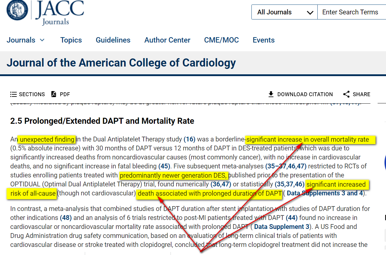Open the Guidelines menu item
The image size is (386, 255).
pos(113,40)
